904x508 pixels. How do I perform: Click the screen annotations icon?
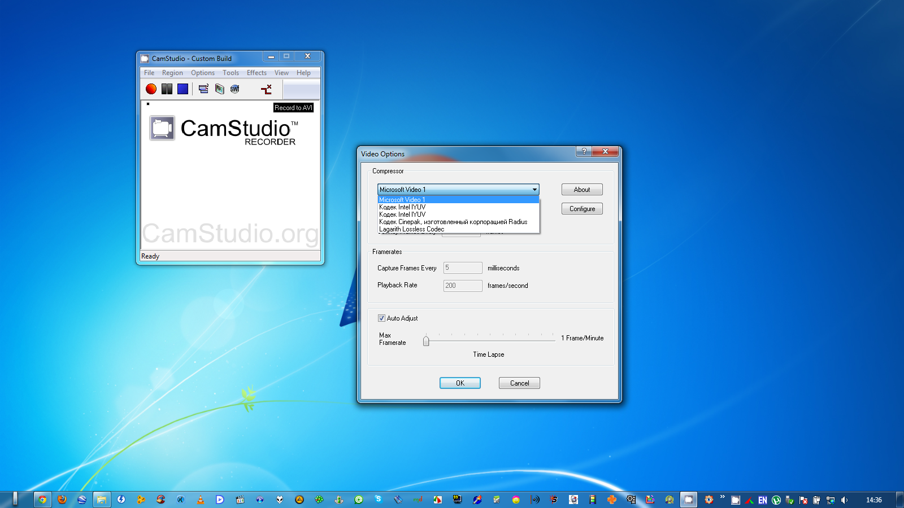(219, 89)
